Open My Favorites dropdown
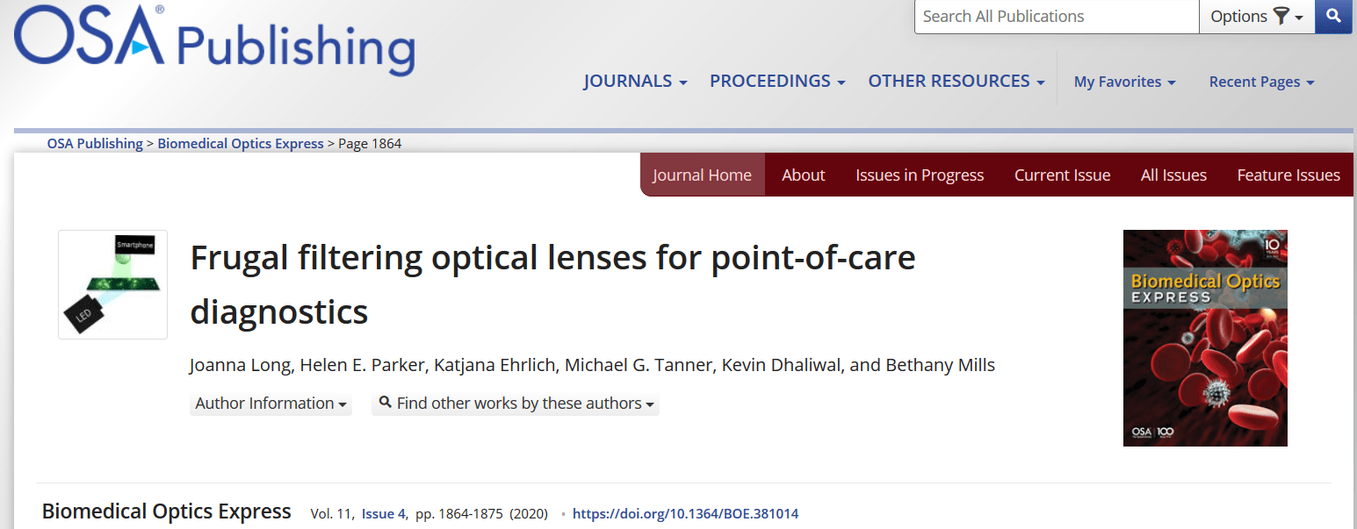 tap(1124, 82)
